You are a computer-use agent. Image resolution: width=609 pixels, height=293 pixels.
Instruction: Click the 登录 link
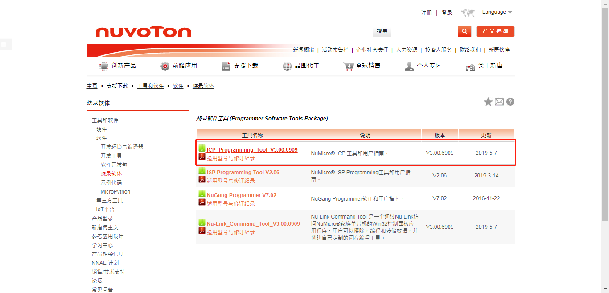pyautogui.click(x=447, y=13)
